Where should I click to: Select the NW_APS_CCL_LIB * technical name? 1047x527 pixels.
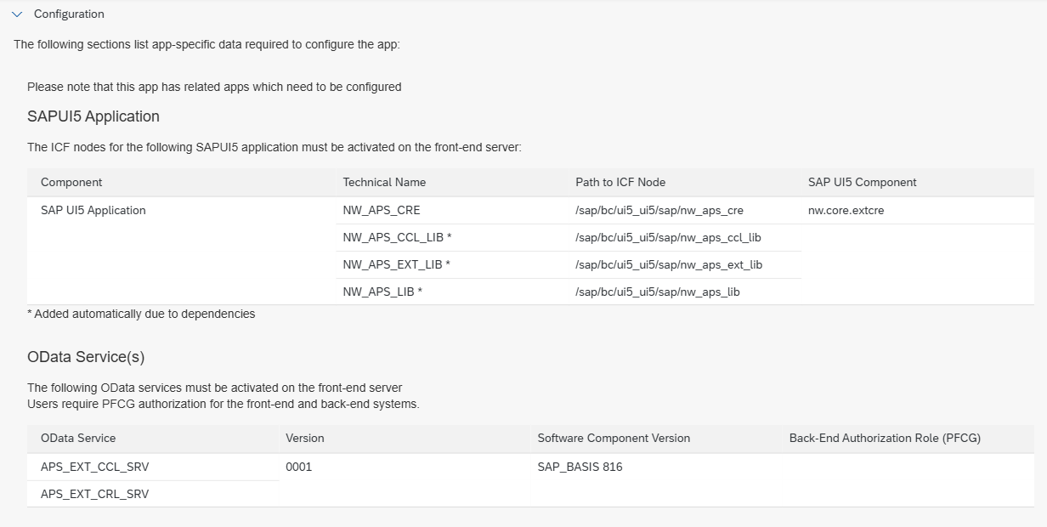tap(397, 237)
